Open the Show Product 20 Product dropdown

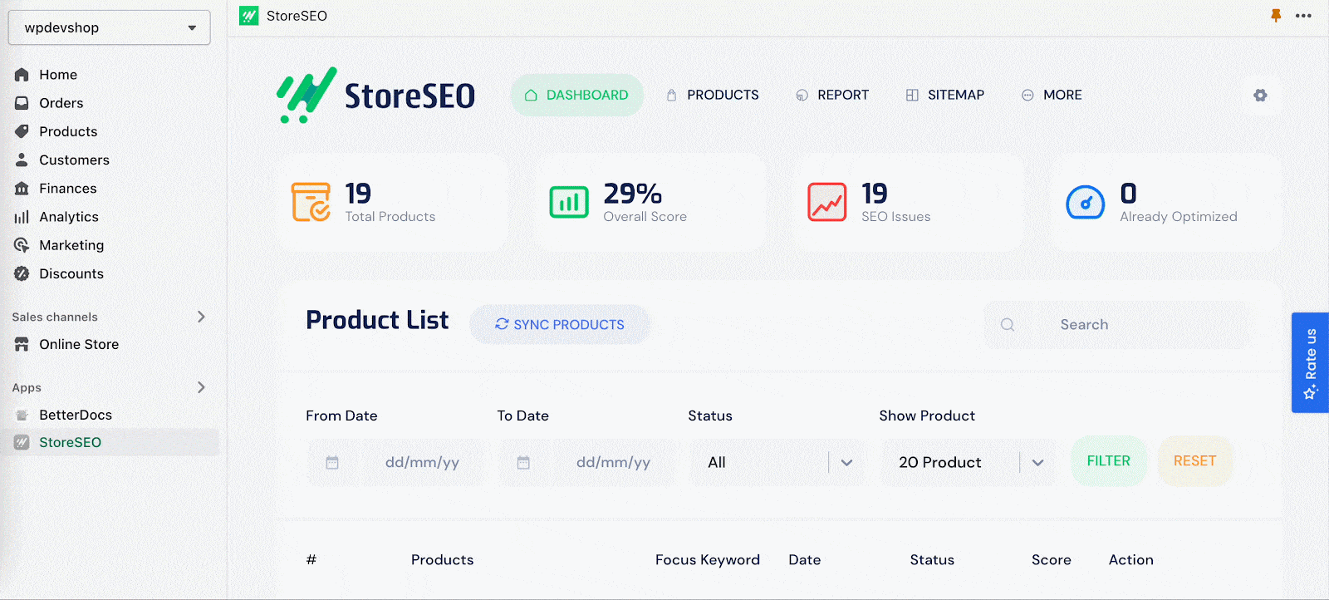point(969,463)
